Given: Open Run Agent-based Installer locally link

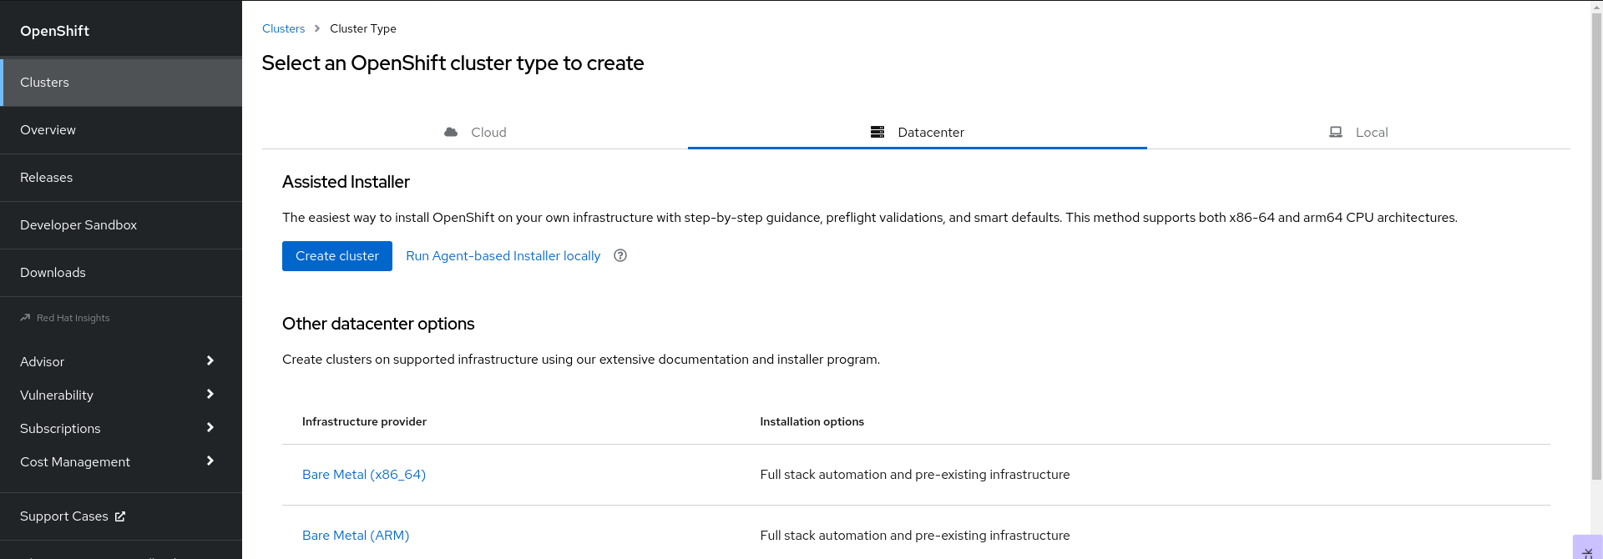Looking at the screenshot, I should pos(503,256).
